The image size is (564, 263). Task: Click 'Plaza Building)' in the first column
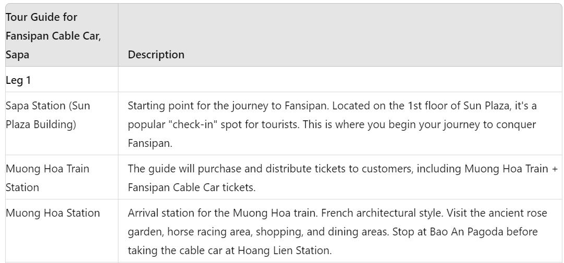[x=41, y=124]
